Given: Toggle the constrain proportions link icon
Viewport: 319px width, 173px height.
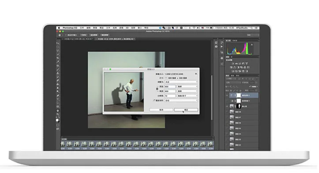Looking at the screenshot, I should (157, 89).
